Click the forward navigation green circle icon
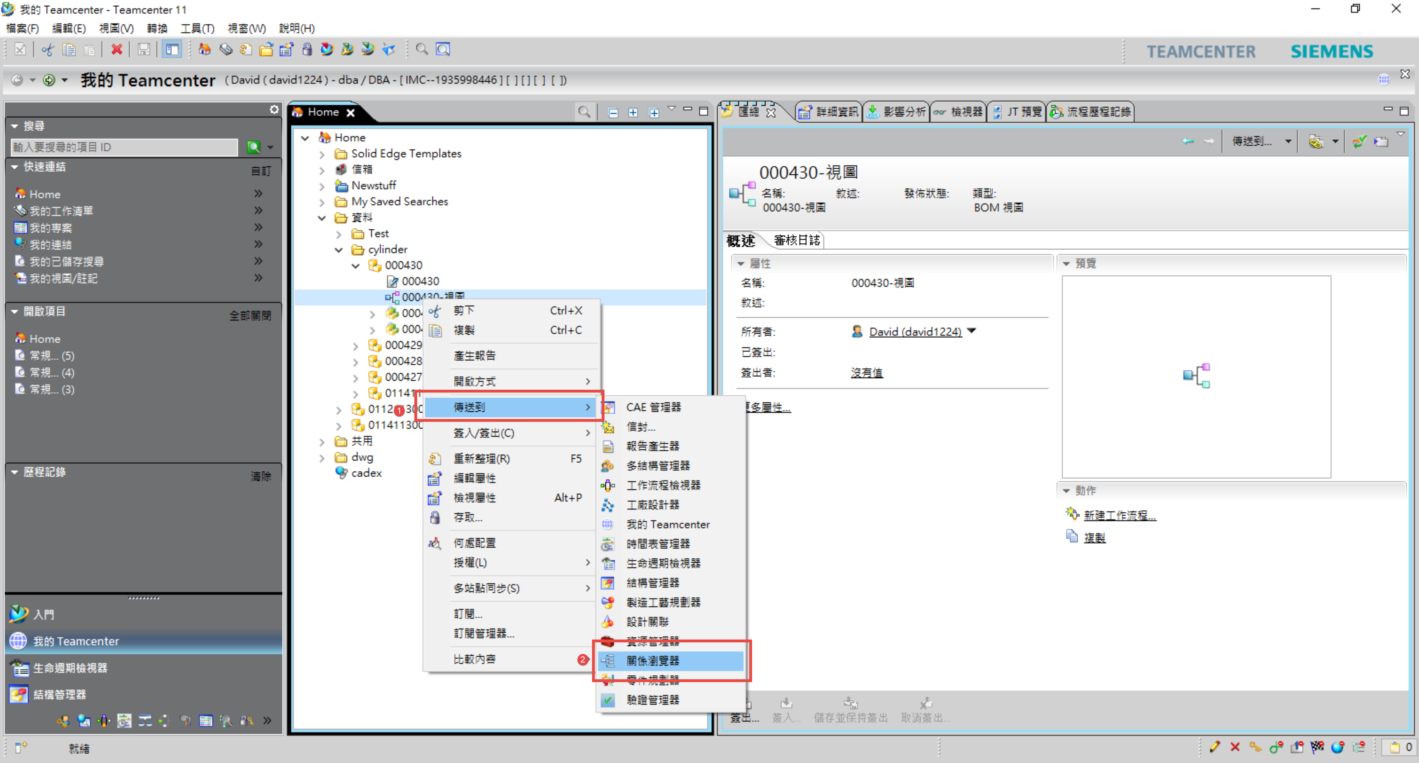 pos(49,80)
